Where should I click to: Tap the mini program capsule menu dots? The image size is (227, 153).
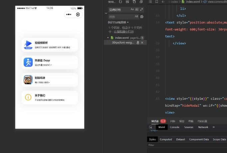click(69, 14)
